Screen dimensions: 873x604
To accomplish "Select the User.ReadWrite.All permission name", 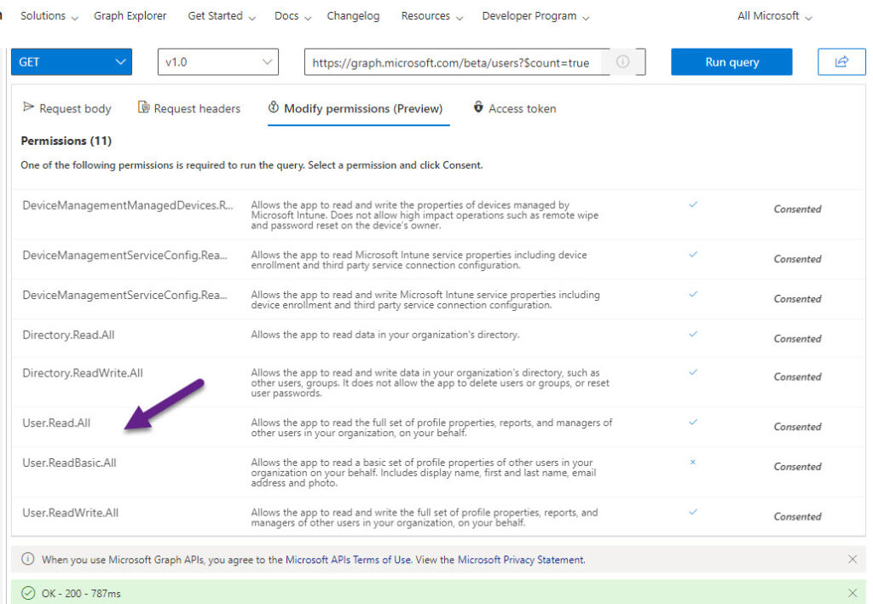I will (70, 513).
